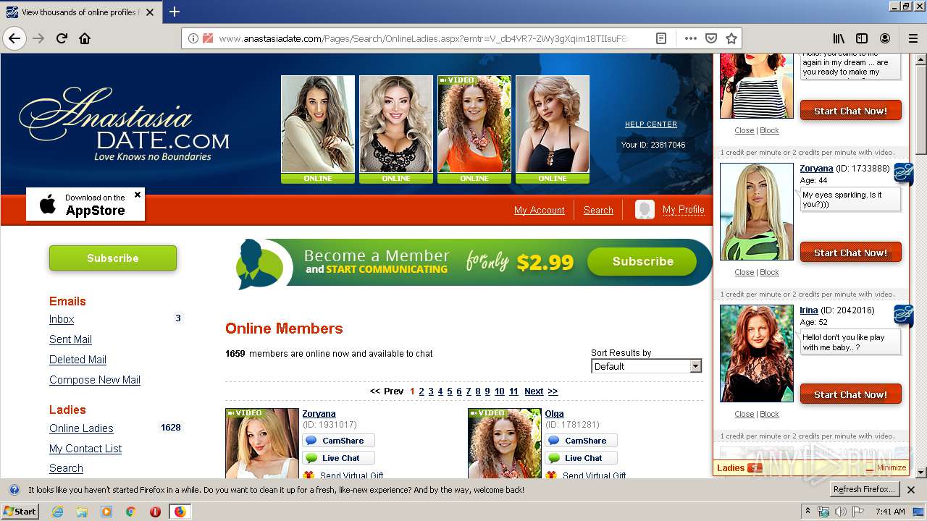Open Zoryana's profile name link in results
Screen dimensions: 927x521
(x=319, y=415)
